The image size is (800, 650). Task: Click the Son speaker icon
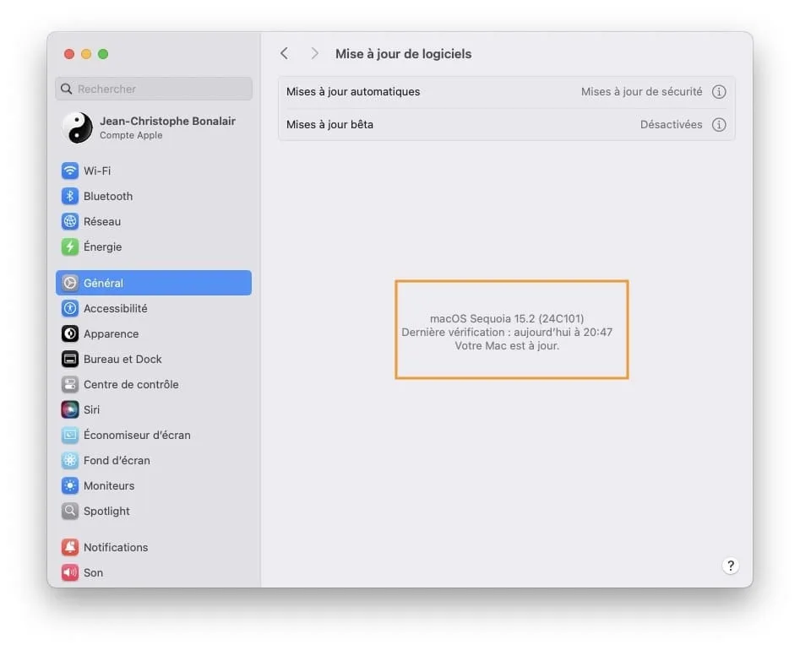click(x=70, y=572)
